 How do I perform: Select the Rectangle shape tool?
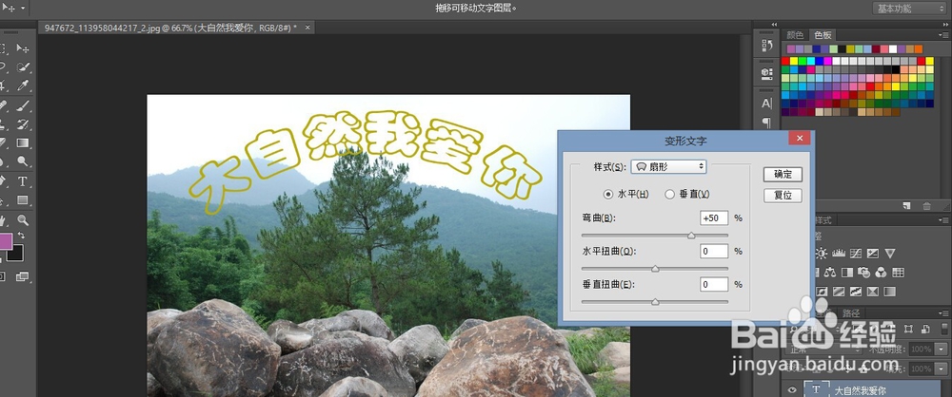point(23,200)
